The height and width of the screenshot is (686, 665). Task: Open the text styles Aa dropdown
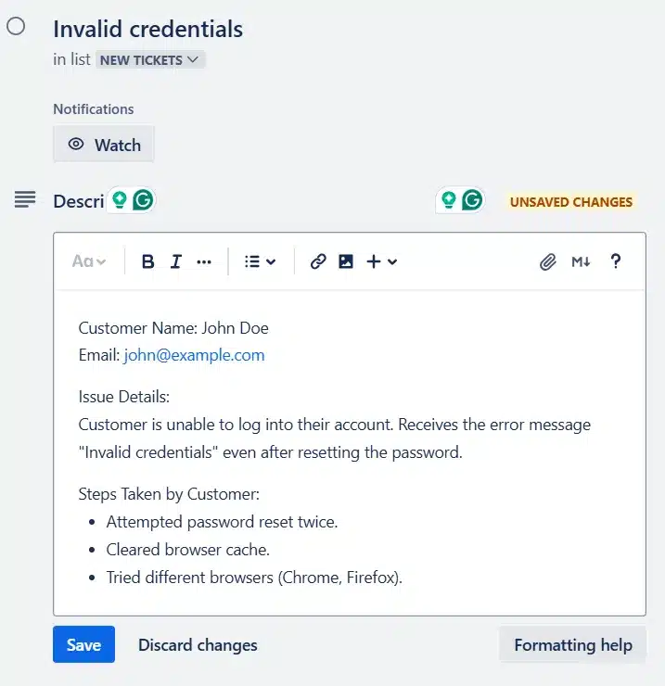point(89,261)
